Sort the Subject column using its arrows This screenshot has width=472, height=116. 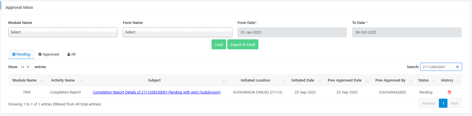pos(224,81)
